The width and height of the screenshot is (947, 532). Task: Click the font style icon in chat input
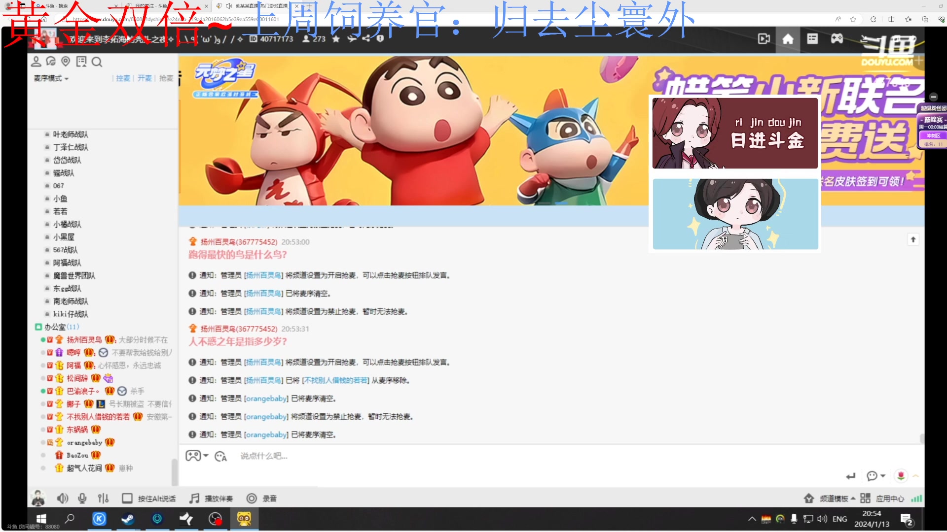(x=220, y=457)
